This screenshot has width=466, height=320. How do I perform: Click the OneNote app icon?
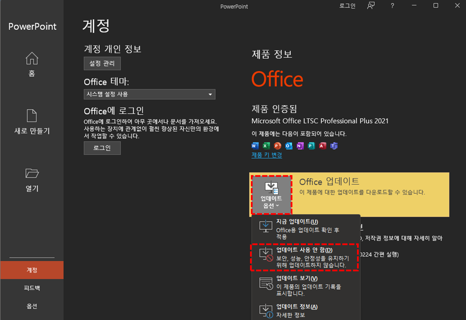click(300, 146)
